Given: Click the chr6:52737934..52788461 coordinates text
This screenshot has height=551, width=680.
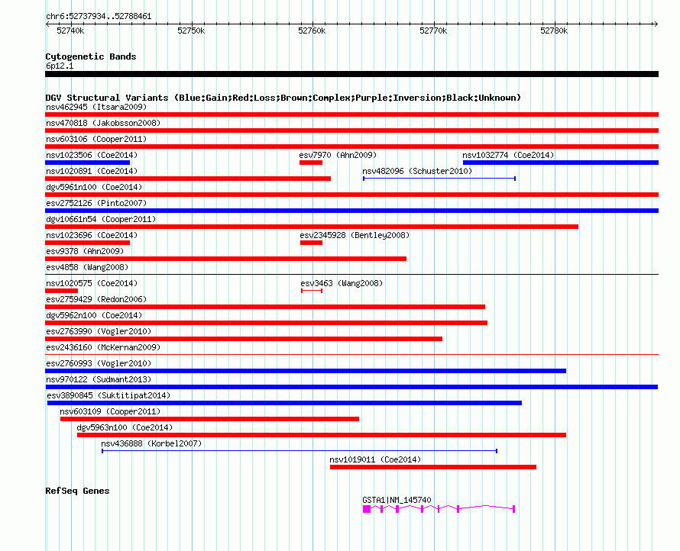Looking at the screenshot, I should click(99, 17).
